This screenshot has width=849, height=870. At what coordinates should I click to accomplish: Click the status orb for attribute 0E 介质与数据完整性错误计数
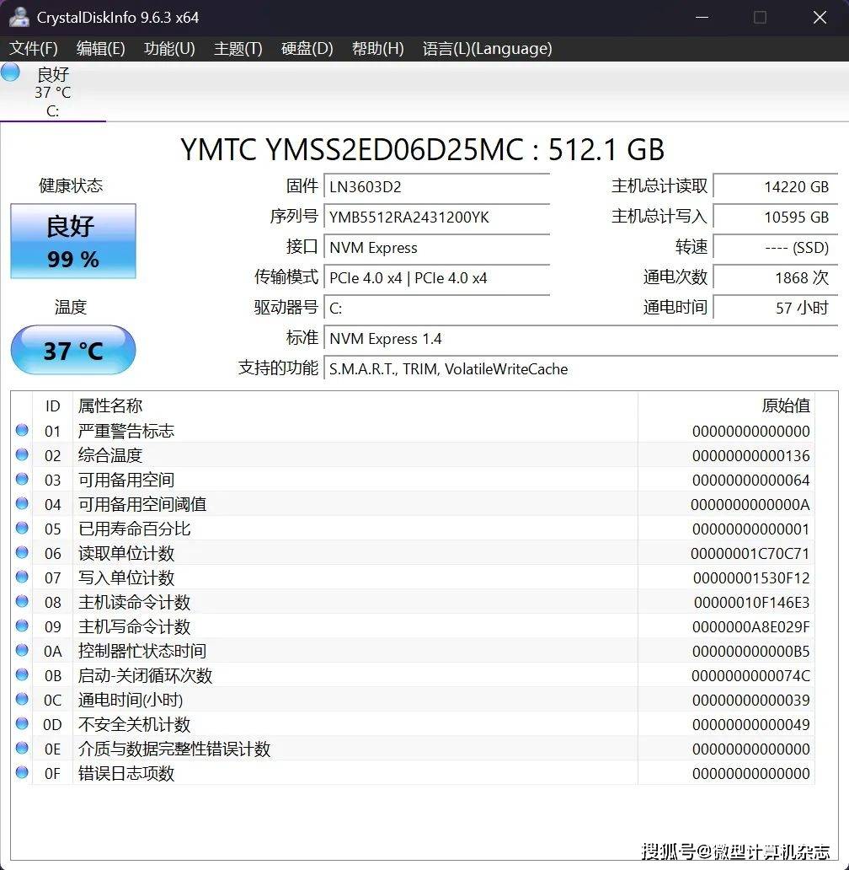[x=22, y=748]
